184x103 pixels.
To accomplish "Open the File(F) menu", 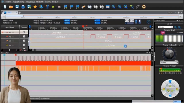I will point(8,2).
